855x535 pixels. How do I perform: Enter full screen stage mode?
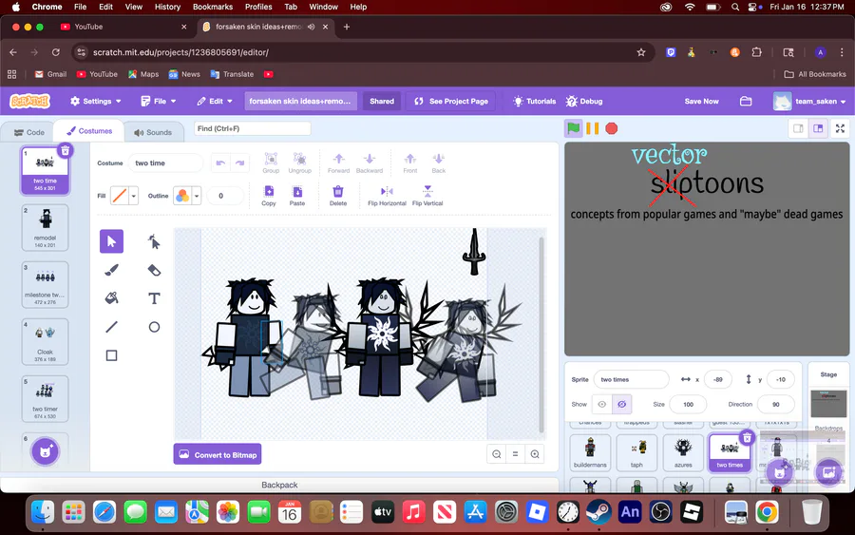click(841, 128)
